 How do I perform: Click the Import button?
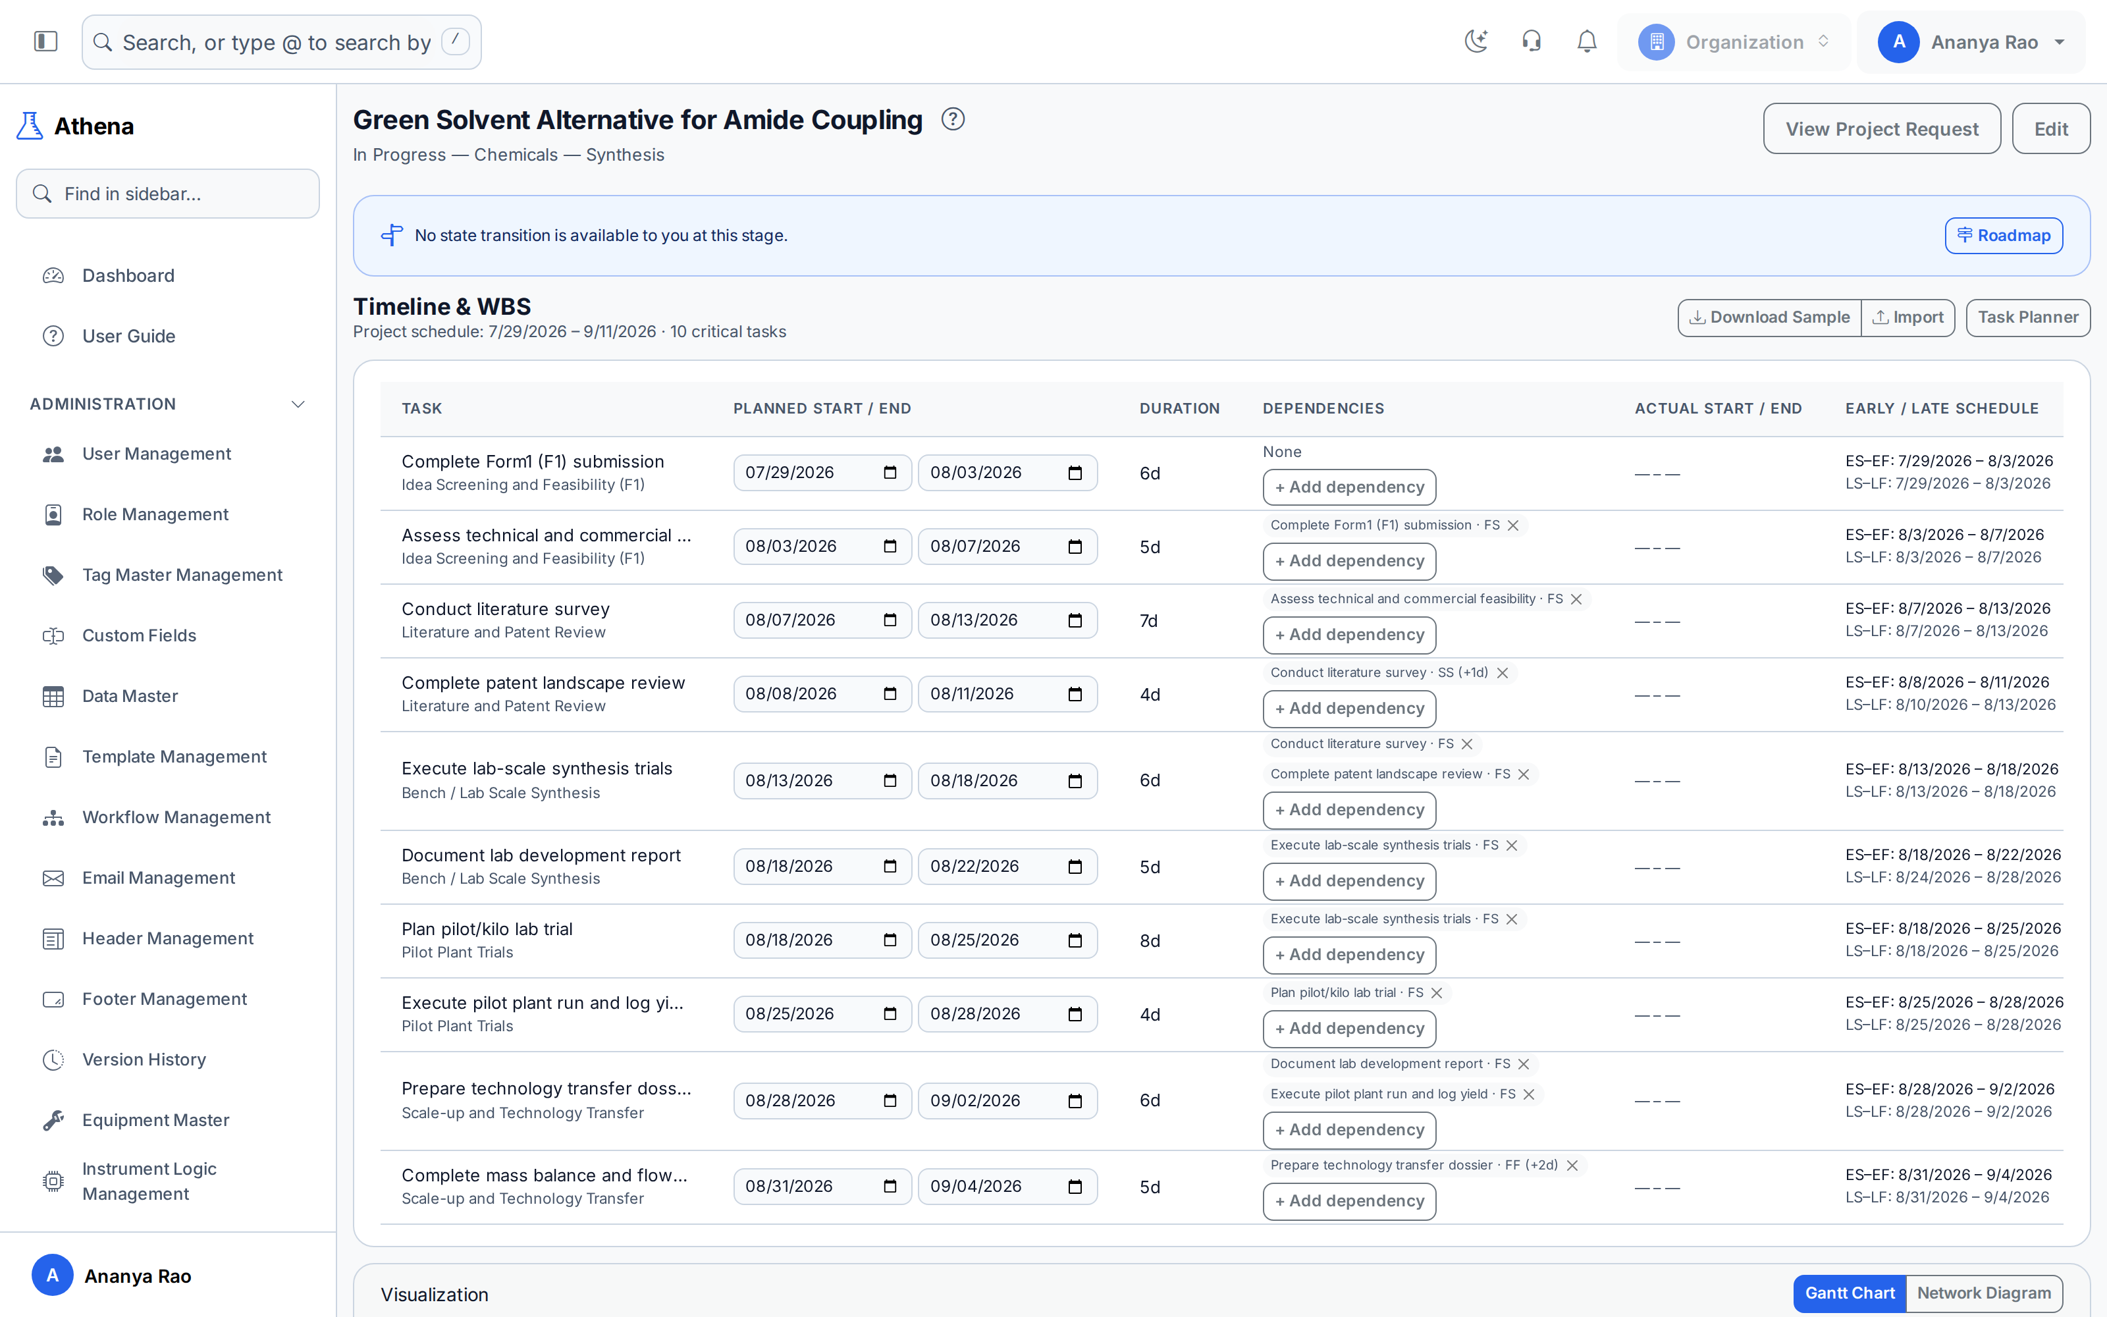[x=1907, y=317]
